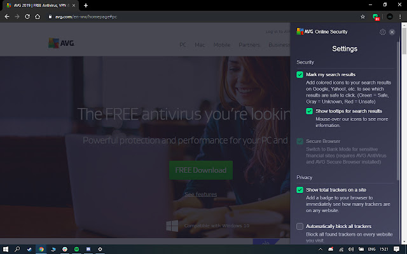Disable Show tooltips for search results
The height and width of the screenshot is (254, 407).
point(310,111)
